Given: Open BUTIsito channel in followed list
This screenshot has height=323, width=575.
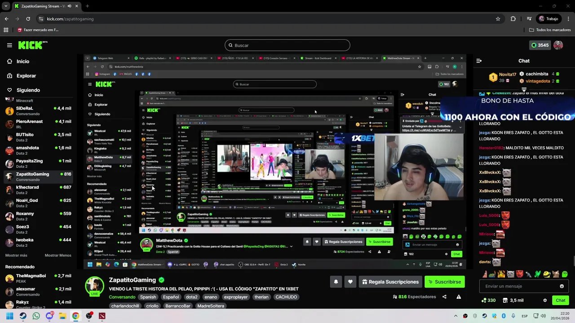Looking at the screenshot, I should pyautogui.click(x=38, y=137).
